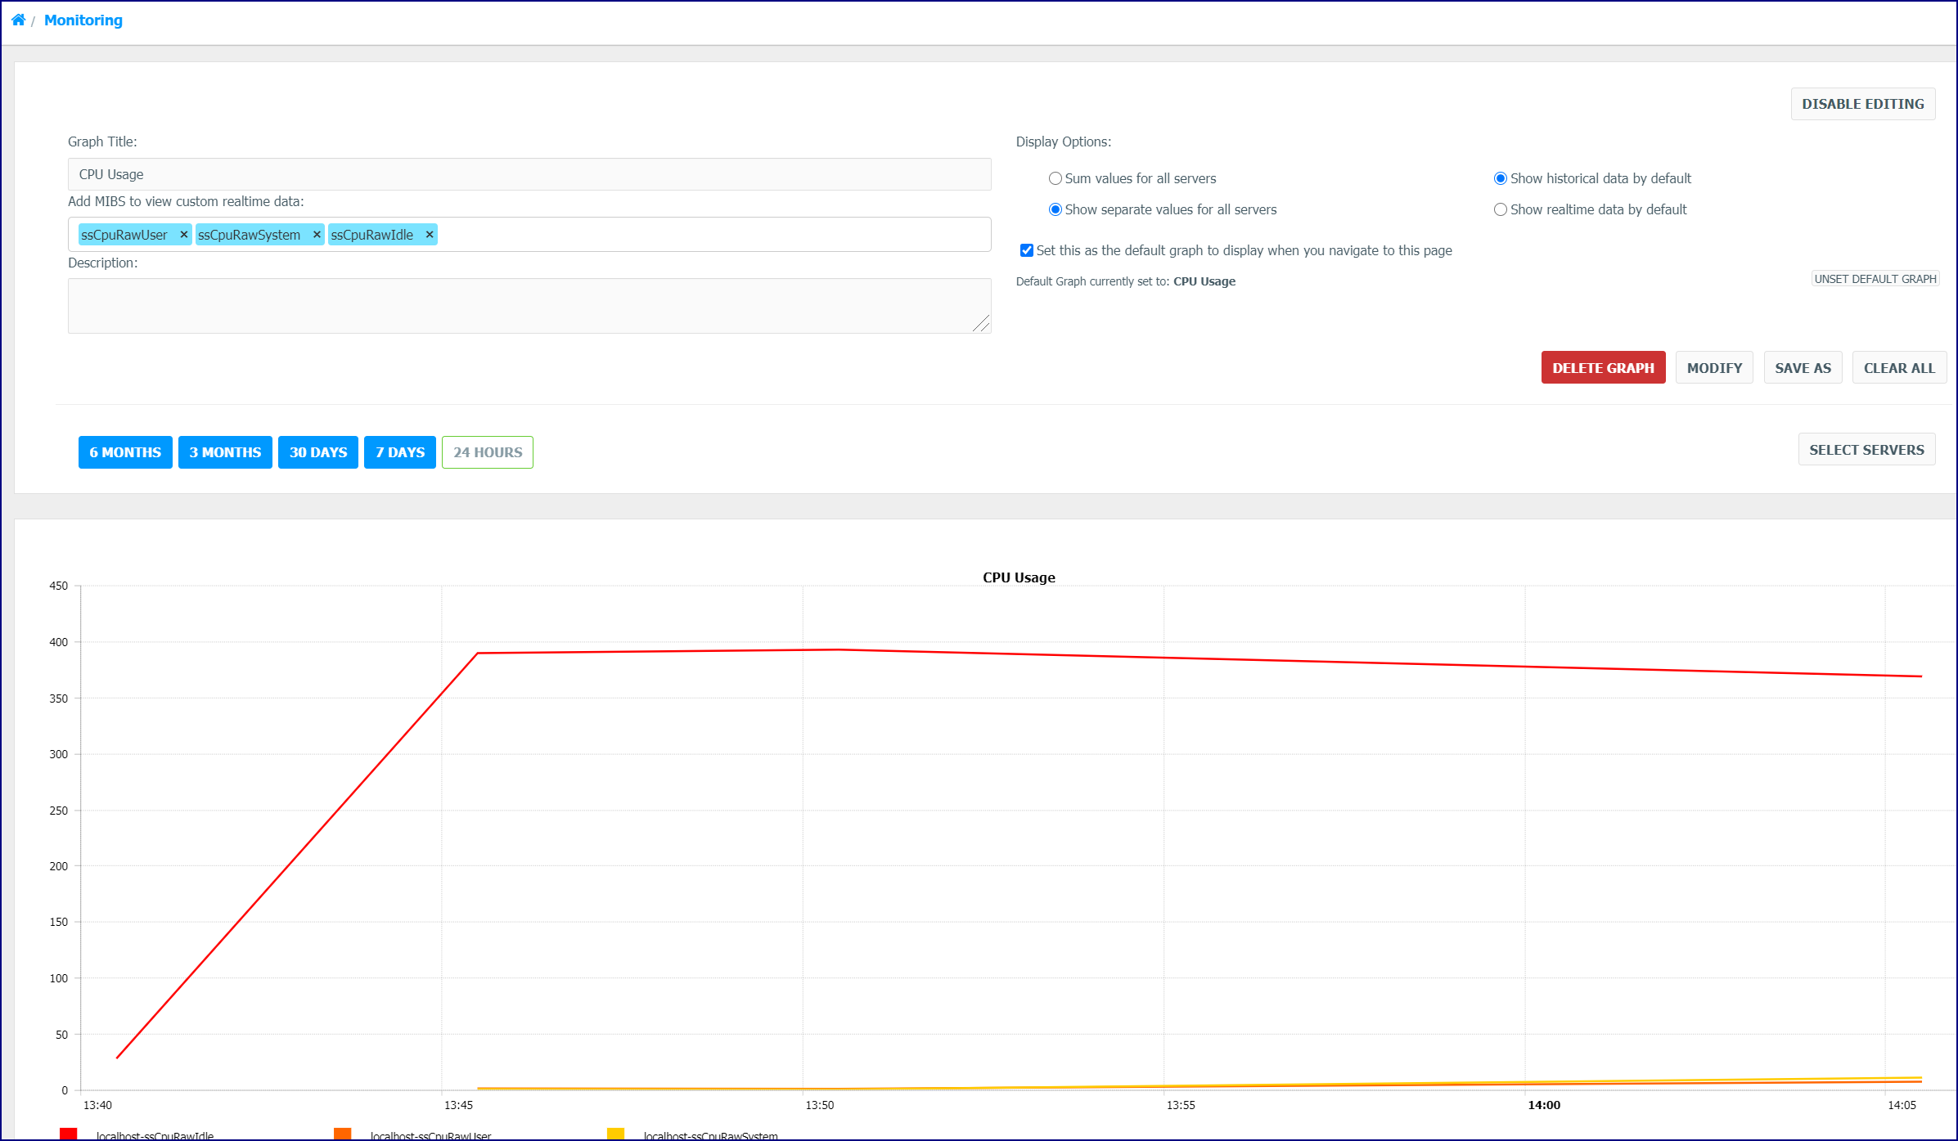The image size is (1958, 1141).
Task: Switch to the 7 Days range
Action: 400,452
